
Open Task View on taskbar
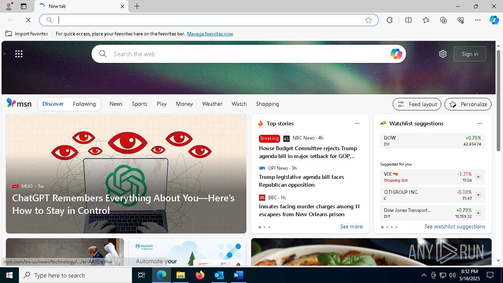click(141, 275)
